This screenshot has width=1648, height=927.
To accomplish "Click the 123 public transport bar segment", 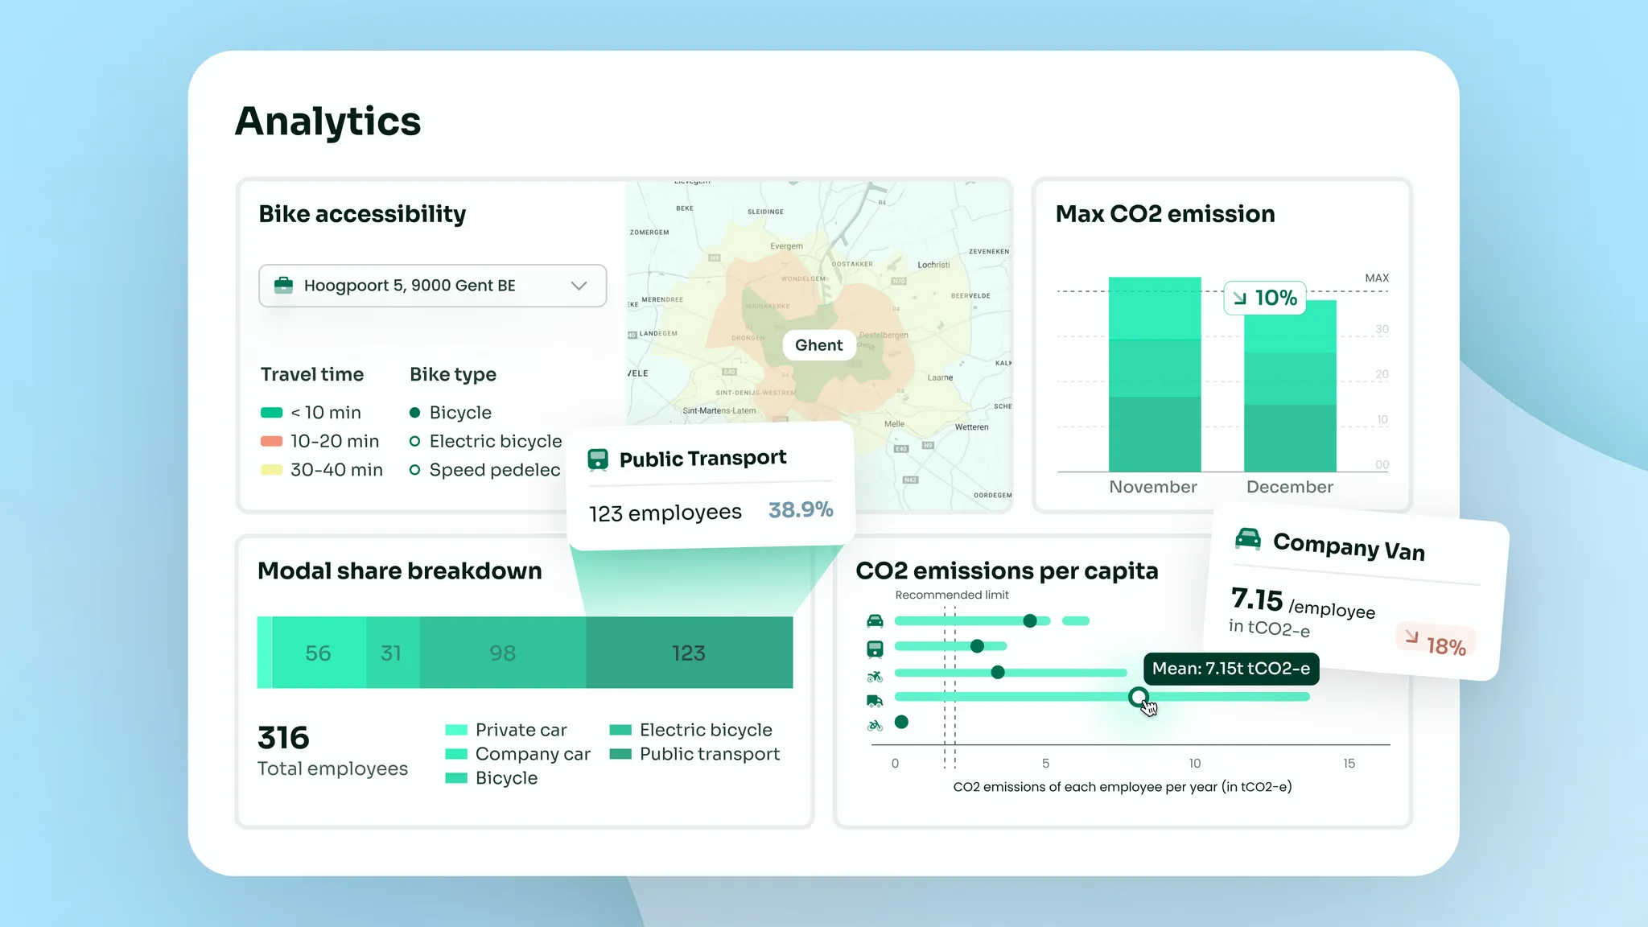I will 689,653.
